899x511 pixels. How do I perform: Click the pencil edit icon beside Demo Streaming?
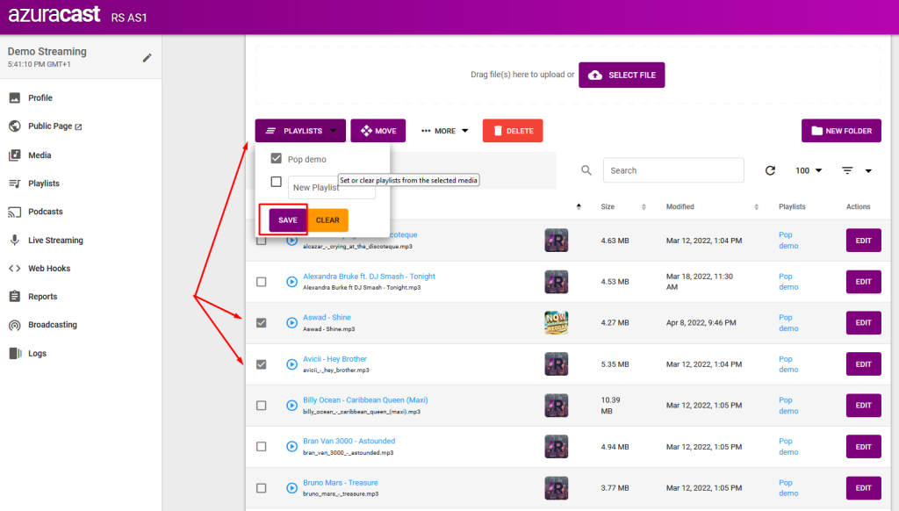tap(147, 57)
